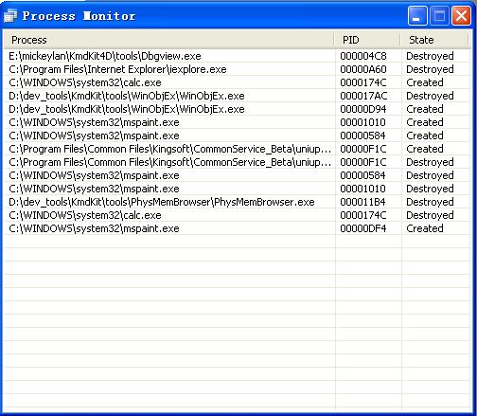
Task: Click the PID 00000584 in Destroyed row
Action: pyautogui.click(x=362, y=175)
